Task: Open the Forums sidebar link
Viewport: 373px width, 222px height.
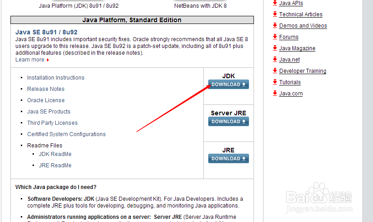Action: click(x=289, y=37)
